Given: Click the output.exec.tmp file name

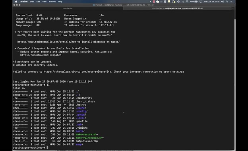Looking at the screenshot, I should tap(87, 141).
